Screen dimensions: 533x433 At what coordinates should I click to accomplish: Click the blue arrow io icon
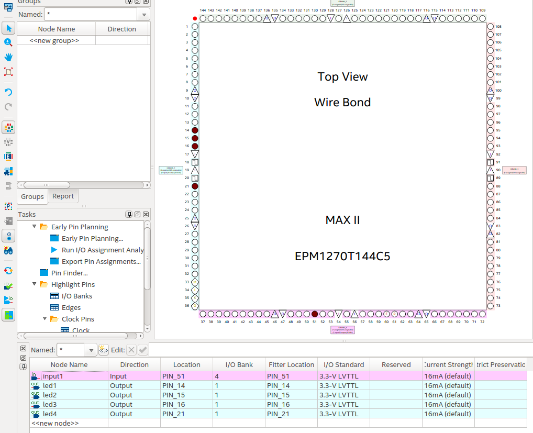coord(8,300)
